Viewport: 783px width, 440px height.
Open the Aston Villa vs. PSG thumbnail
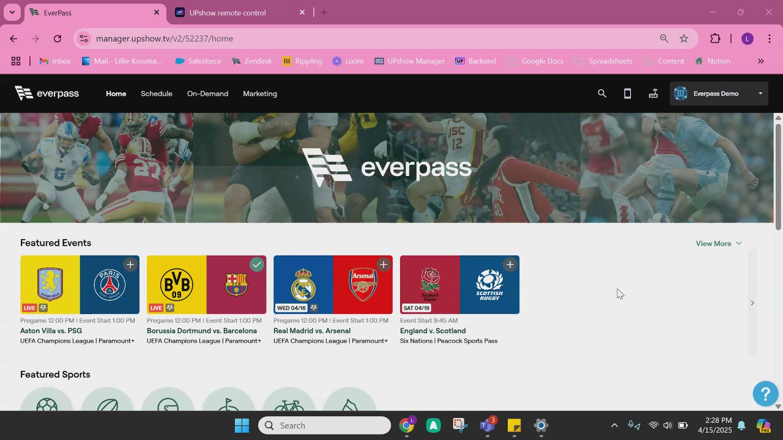(x=80, y=285)
